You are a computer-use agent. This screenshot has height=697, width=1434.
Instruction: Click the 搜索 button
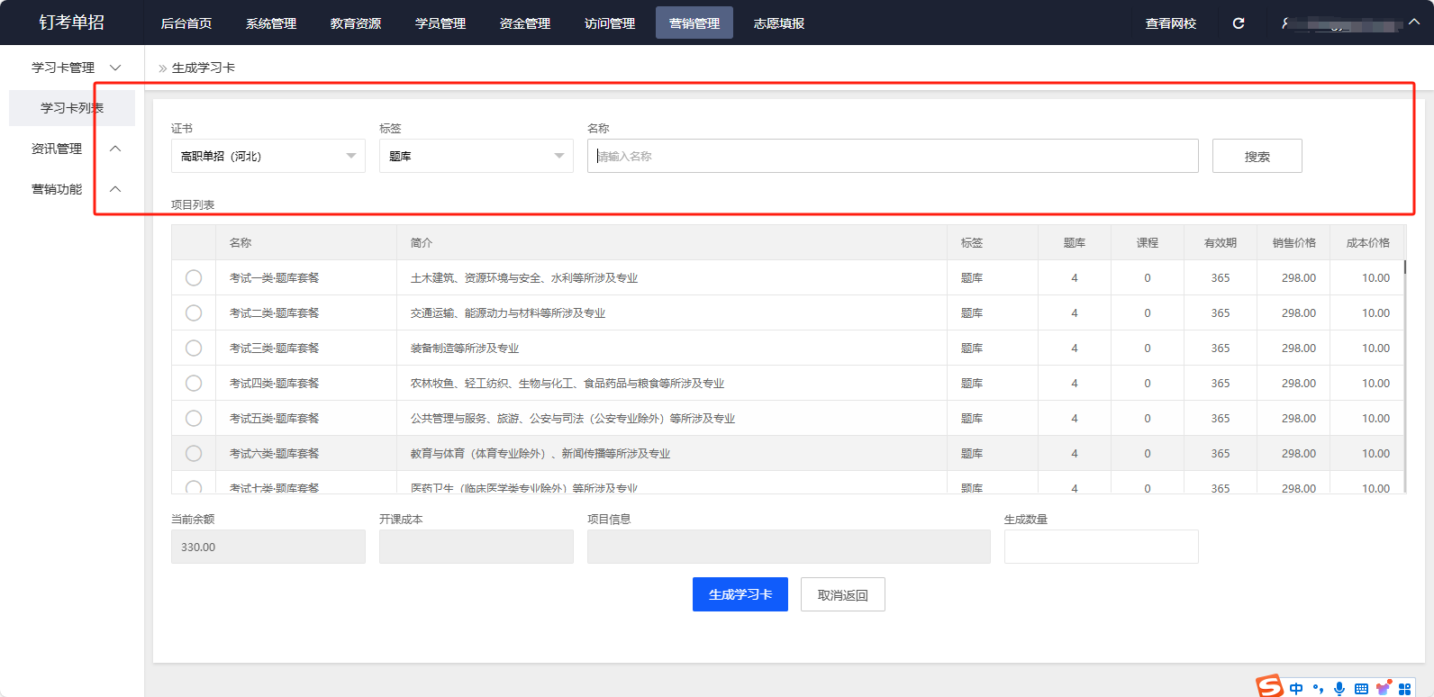1257,156
